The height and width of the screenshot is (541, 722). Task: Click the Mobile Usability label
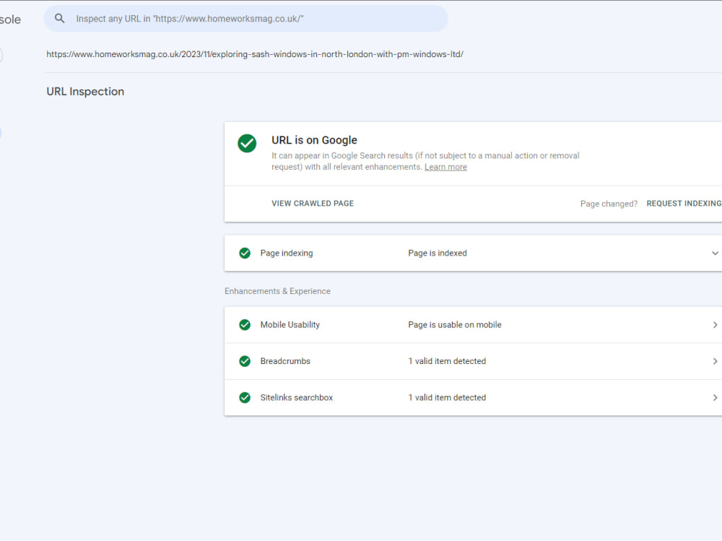[290, 325]
